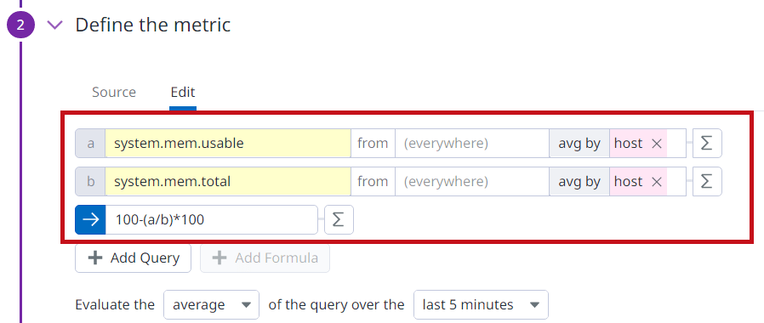Open the last 5 minutes dropdown
The image size is (764, 323).
(481, 305)
